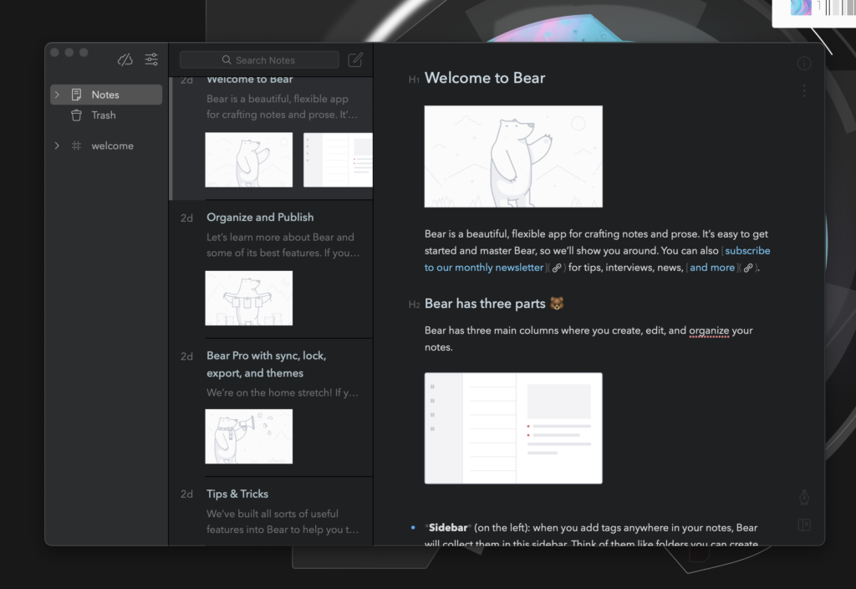Image resolution: width=856 pixels, height=589 pixels.
Task: Expand the welcome tag chevron
Action: pos(56,146)
